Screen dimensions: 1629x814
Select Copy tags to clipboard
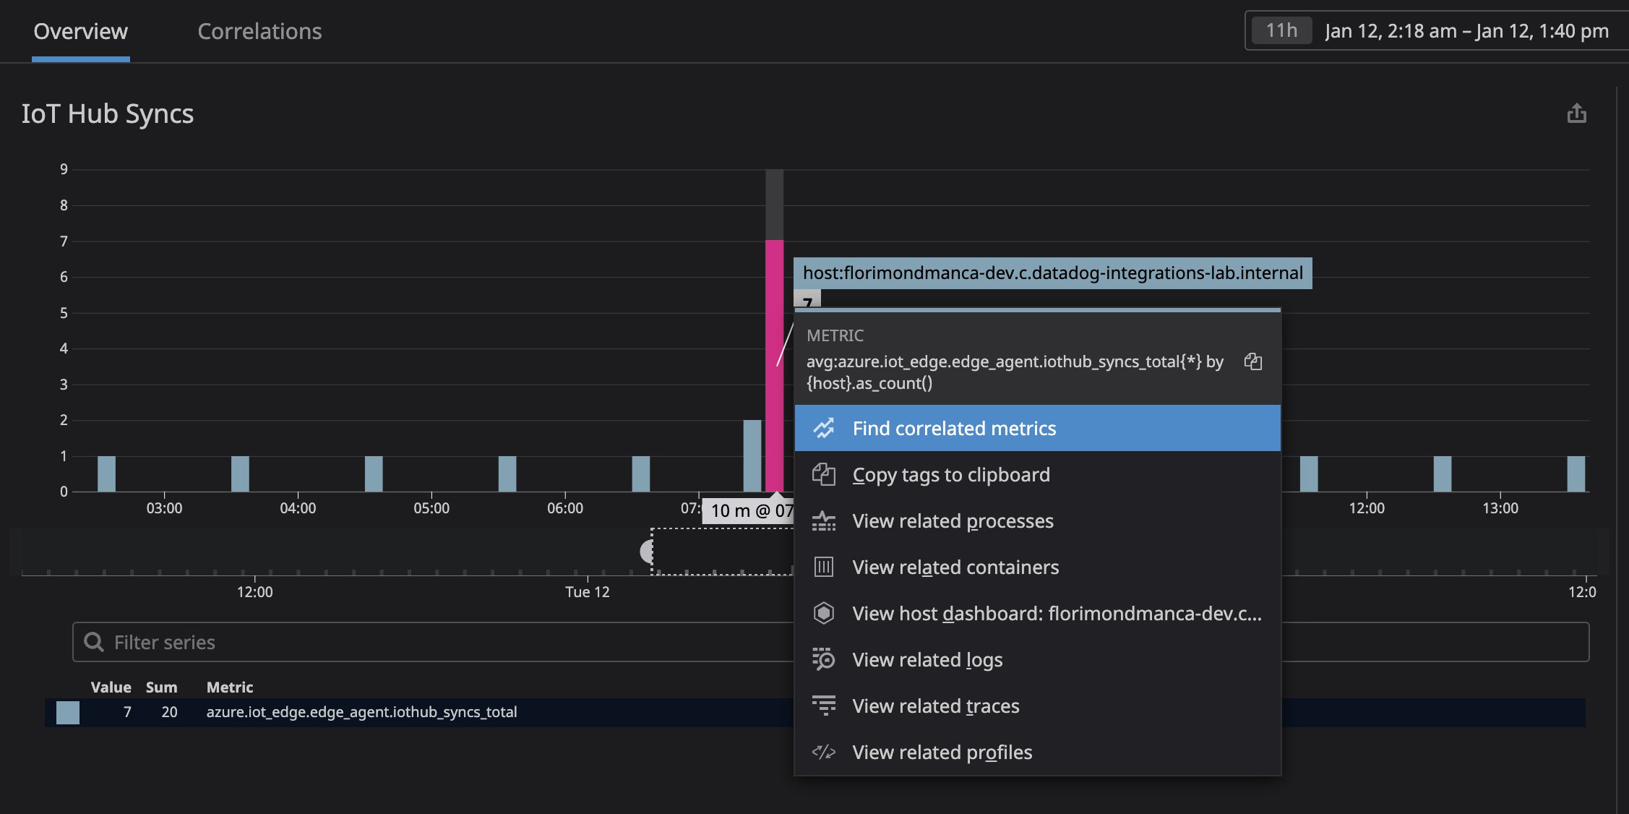[951, 475]
